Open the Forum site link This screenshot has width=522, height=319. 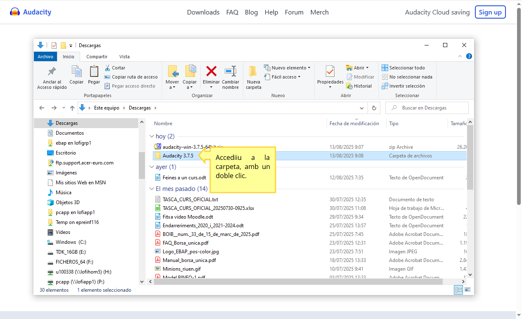(294, 12)
